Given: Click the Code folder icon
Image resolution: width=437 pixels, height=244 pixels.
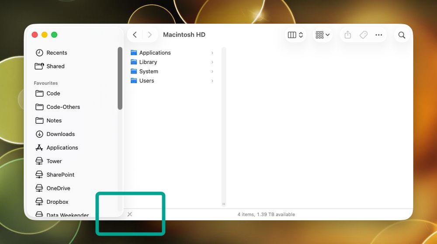Looking at the screenshot, I should [x=39, y=94].
